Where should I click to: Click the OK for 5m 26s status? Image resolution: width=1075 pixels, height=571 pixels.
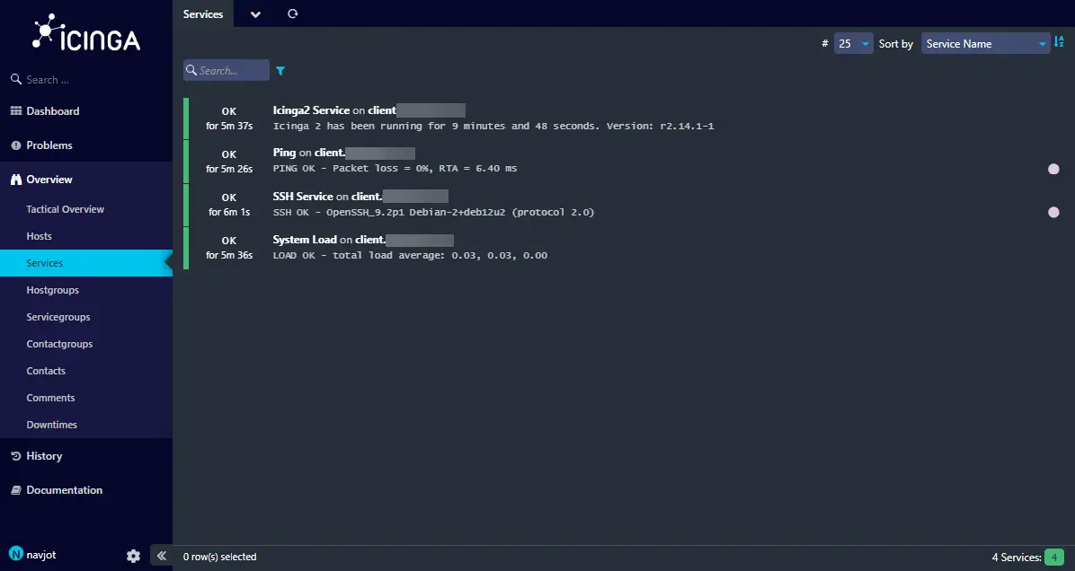[x=229, y=162]
